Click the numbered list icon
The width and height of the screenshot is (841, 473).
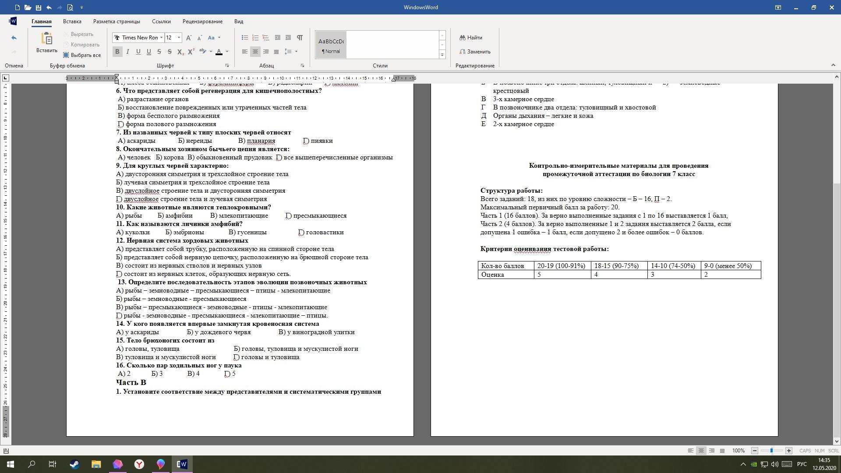coord(255,38)
